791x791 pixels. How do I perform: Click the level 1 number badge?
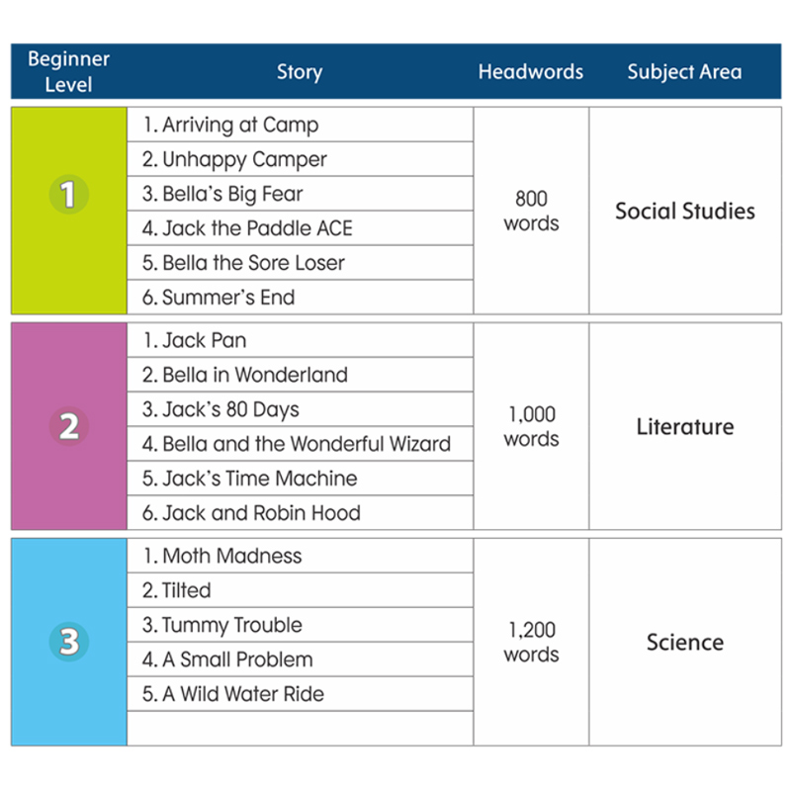[68, 194]
